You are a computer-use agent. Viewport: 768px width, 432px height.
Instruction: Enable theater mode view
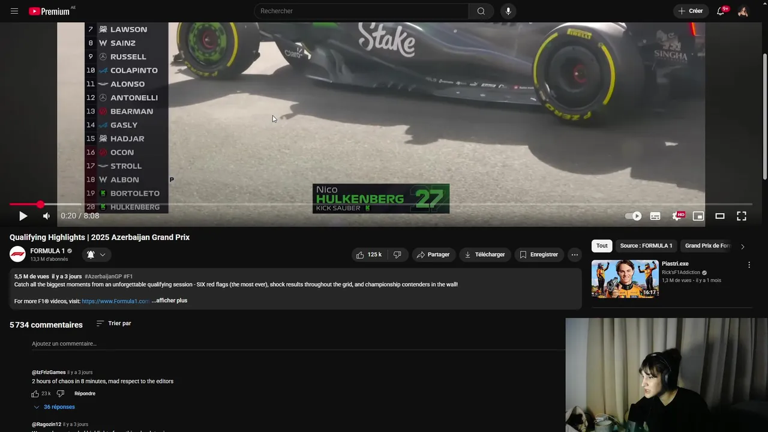tap(720, 216)
